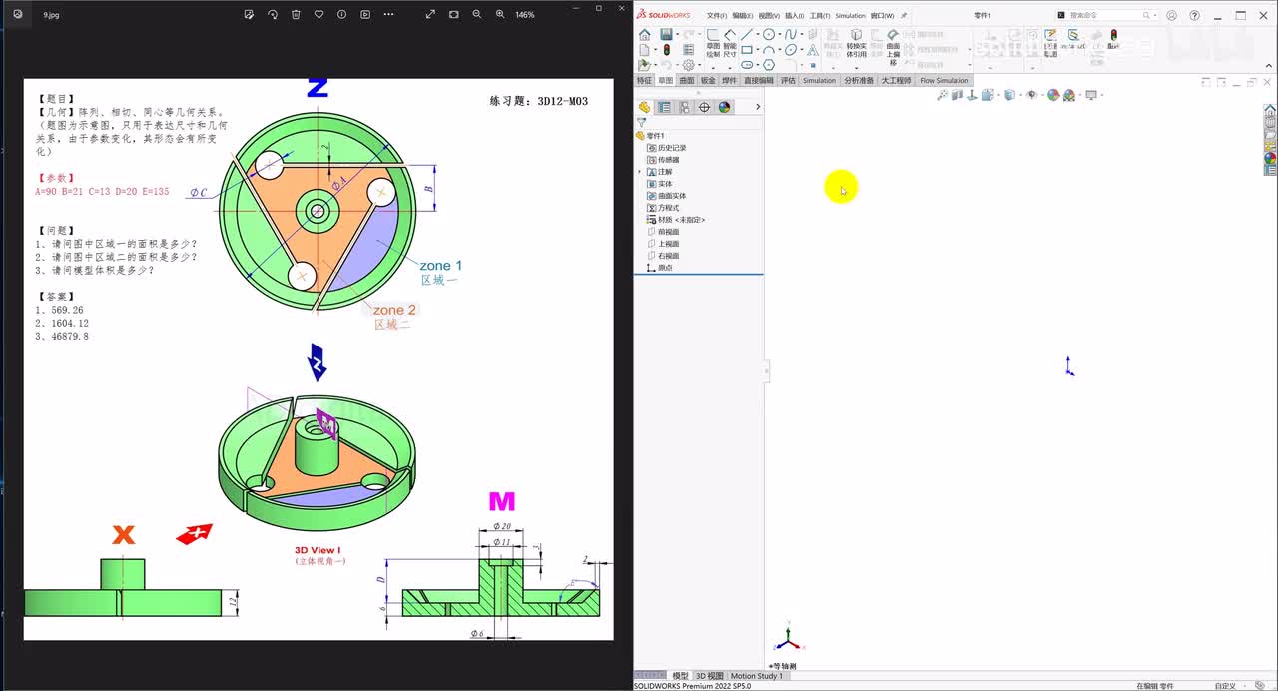The height and width of the screenshot is (691, 1278).
Task: Select the Spline sketch tool
Action: 791,35
